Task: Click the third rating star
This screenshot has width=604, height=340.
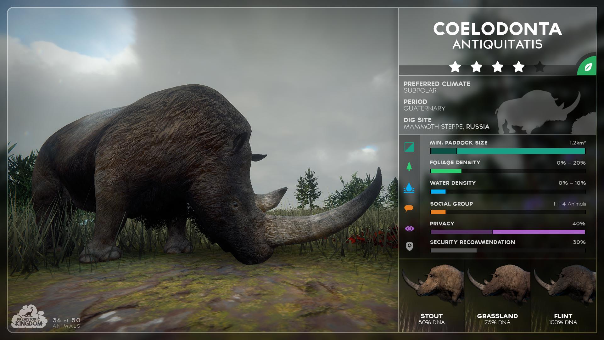Action: point(497,67)
